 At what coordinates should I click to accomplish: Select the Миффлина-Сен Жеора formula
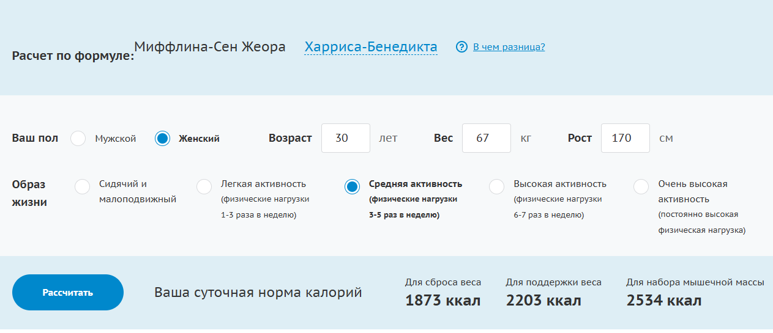pyautogui.click(x=210, y=47)
